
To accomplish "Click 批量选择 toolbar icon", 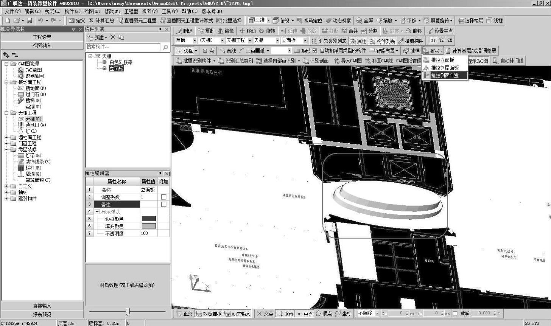I will pyautogui.click(x=229, y=20).
